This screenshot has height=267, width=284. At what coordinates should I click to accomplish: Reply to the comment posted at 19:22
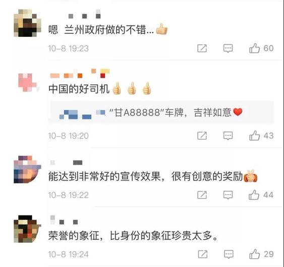click(x=228, y=195)
